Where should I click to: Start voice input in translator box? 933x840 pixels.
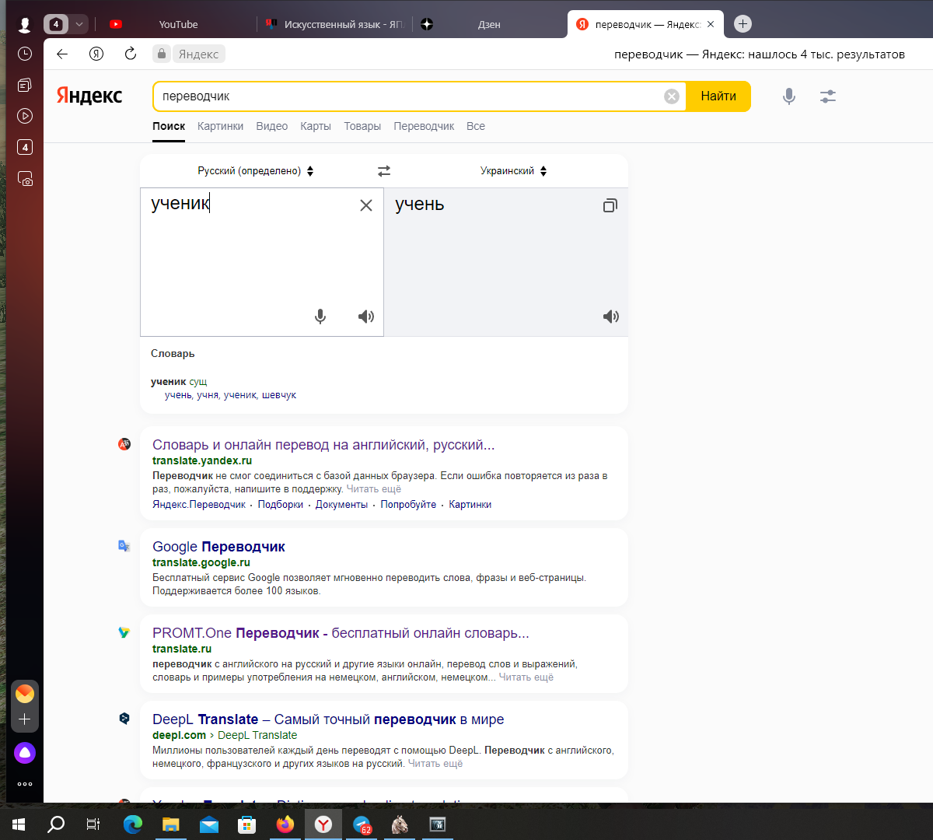pyautogui.click(x=320, y=317)
